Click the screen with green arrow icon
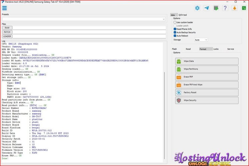 coord(216,8)
